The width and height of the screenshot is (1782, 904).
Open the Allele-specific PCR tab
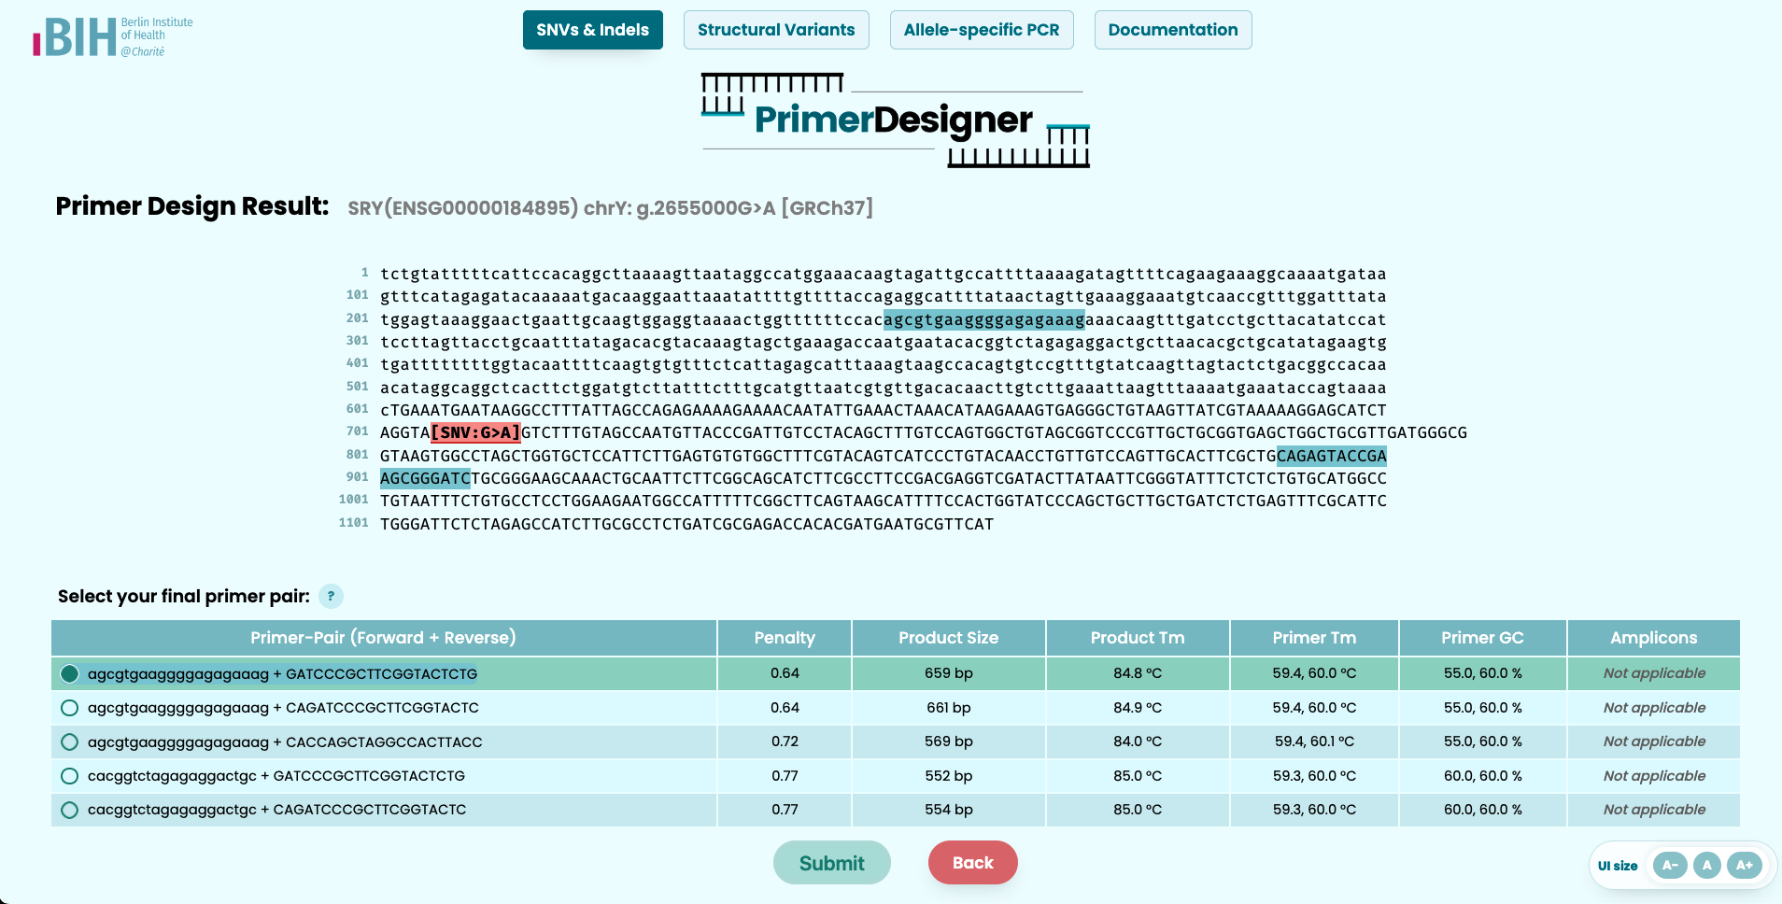(982, 30)
